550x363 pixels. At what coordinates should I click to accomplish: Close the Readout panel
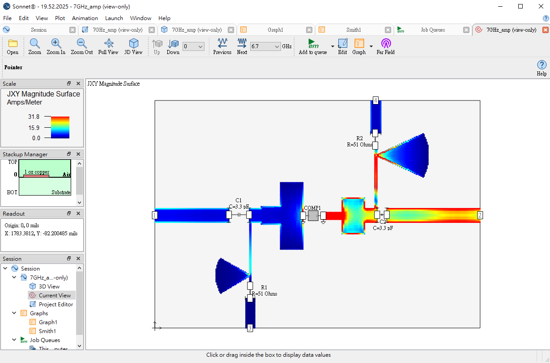78,213
